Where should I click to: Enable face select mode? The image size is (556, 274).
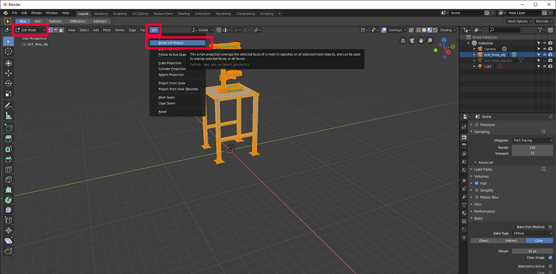61,30
